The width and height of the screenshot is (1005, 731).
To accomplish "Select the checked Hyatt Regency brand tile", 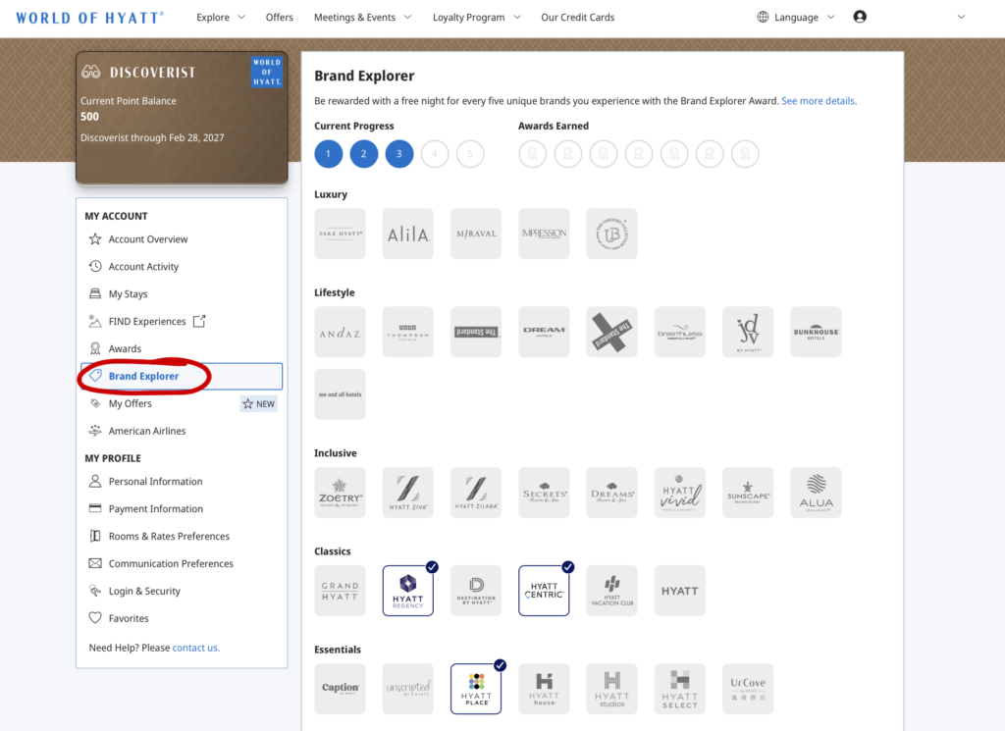I will click(x=407, y=591).
